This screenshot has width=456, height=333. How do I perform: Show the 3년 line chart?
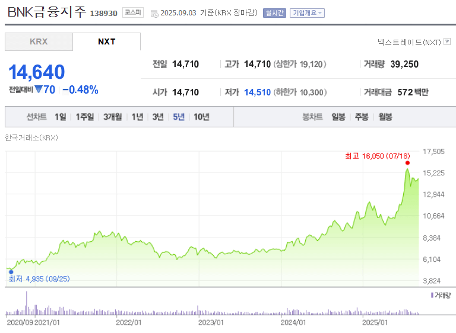tap(158, 117)
